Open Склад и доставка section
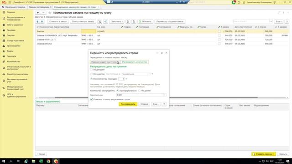 coord(15,41)
